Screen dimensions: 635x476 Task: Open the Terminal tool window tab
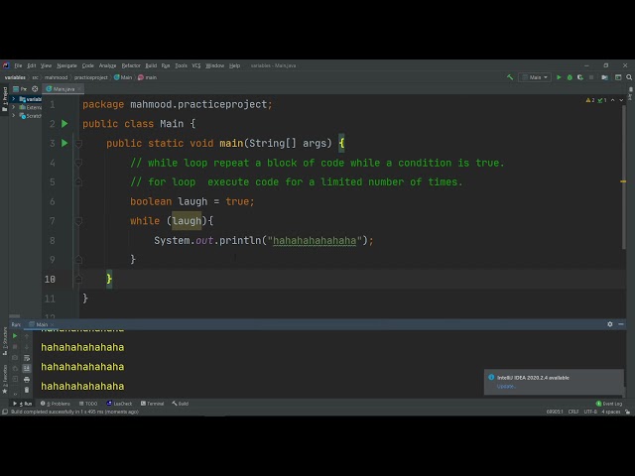pyautogui.click(x=152, y=404)
